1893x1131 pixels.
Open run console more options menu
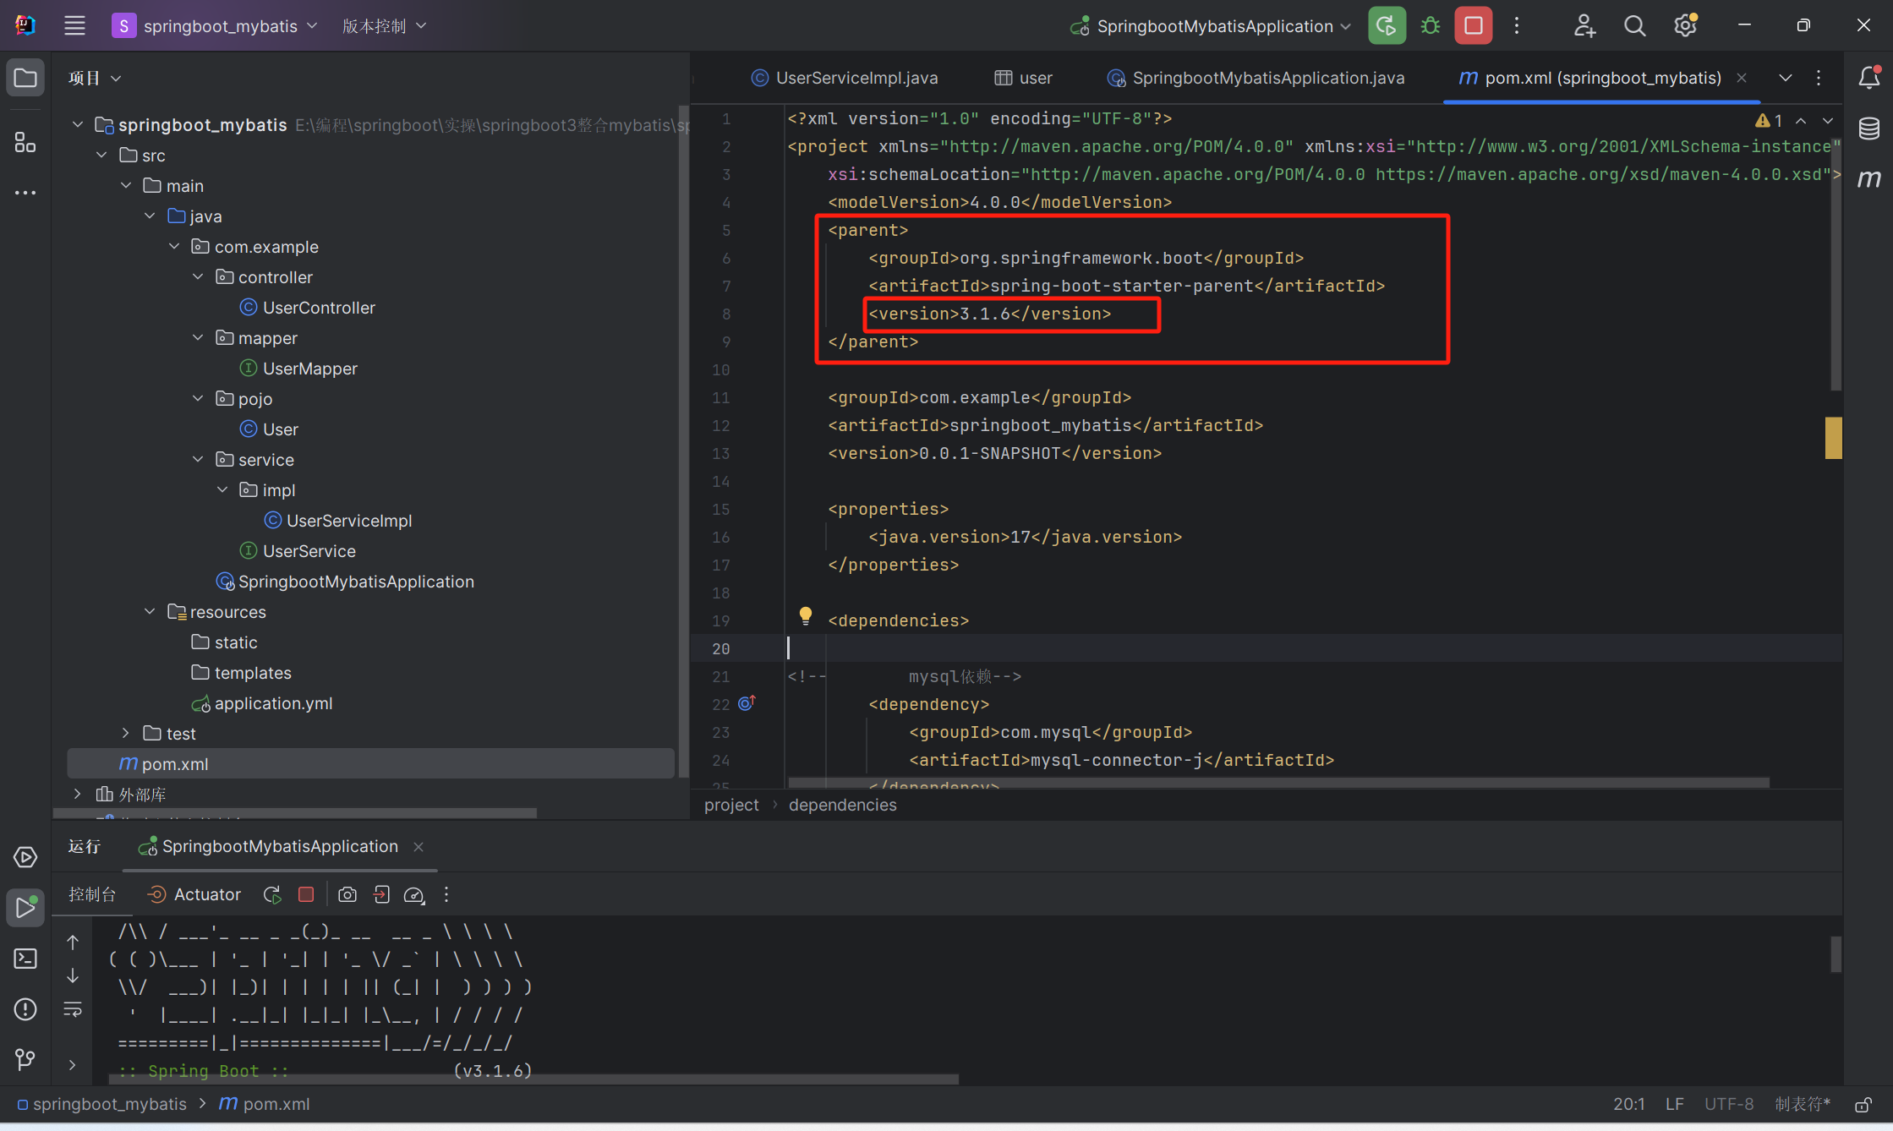pyautogui.click(x=446, y=894)
